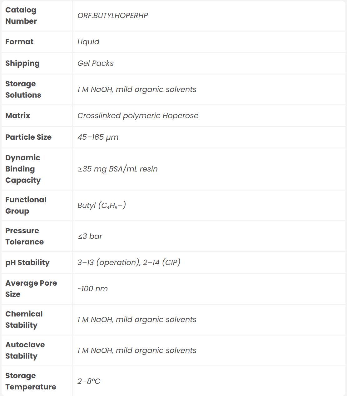The image size is (347, 396).
Task: Click the Autoclave Stability value text
Action: pyautogui.click(x=137, y=350)
